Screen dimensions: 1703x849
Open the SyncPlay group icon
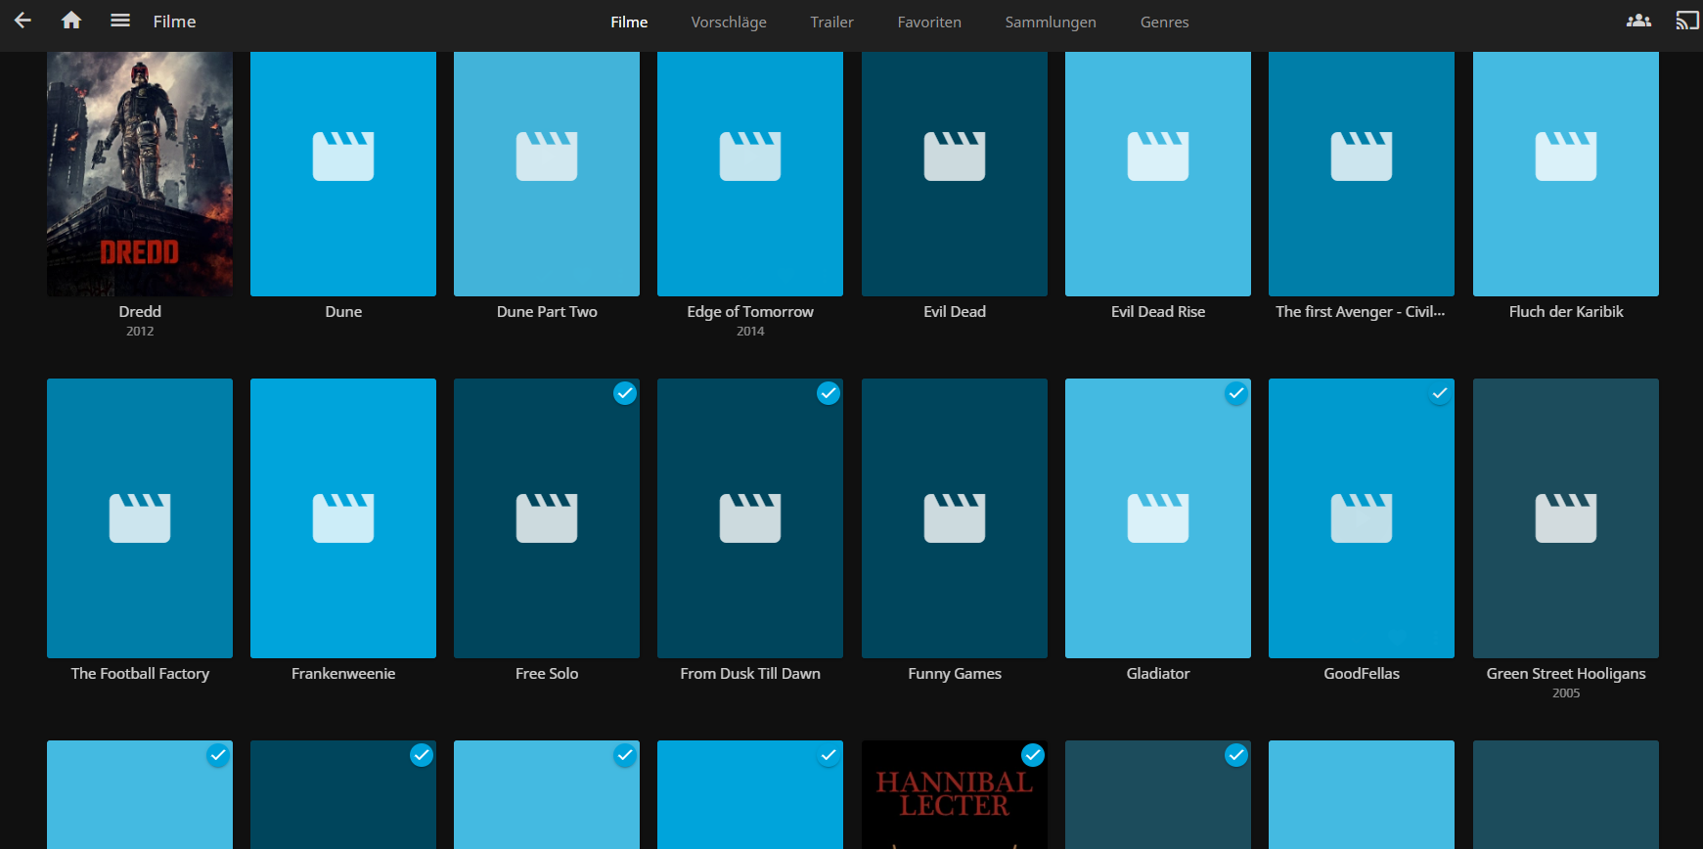1638,21
